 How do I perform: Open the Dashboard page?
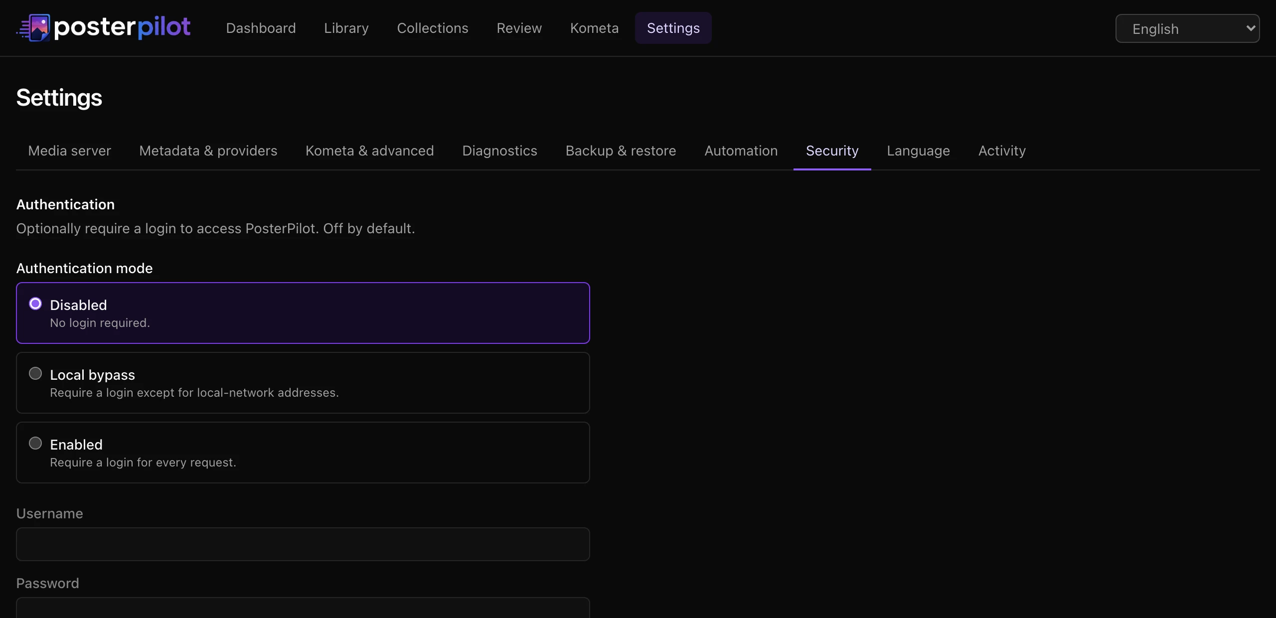tap(261, 28)
